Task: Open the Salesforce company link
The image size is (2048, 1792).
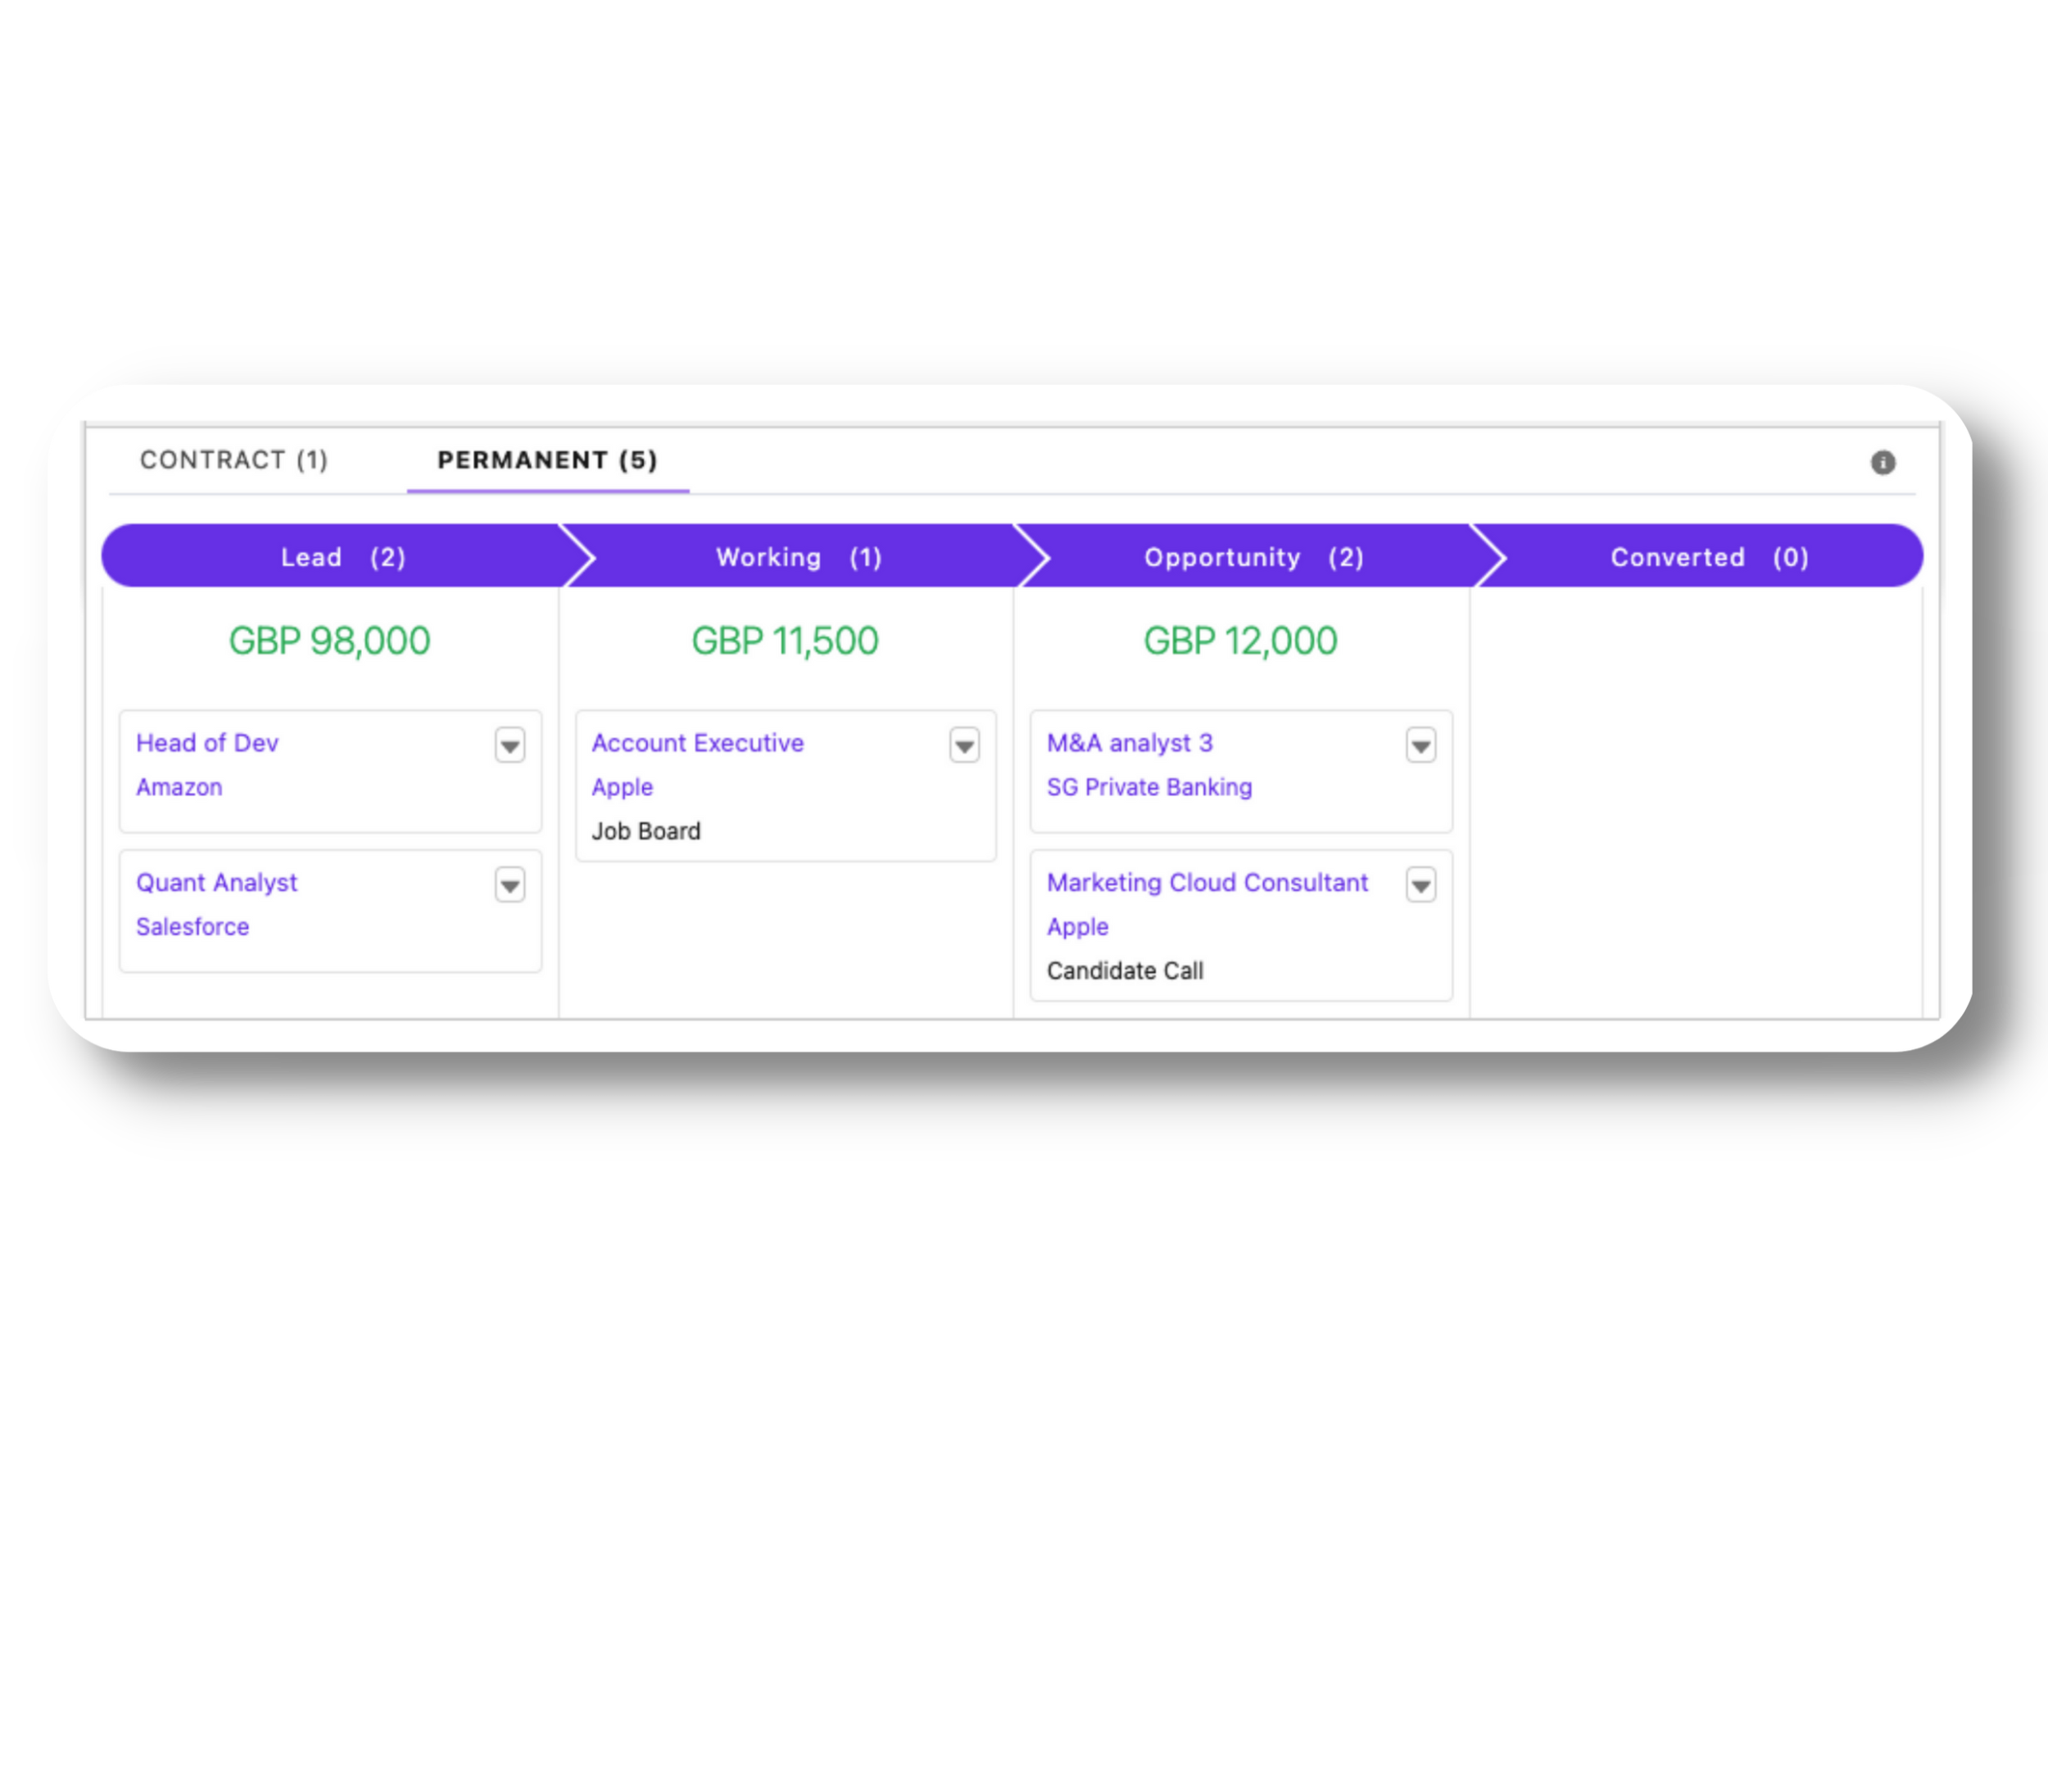Action: tap(192, 927)
